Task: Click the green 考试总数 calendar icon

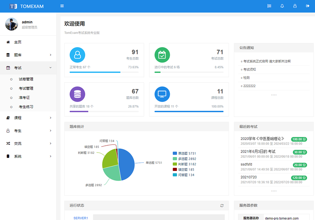Action: pyautogui.click(x=162, y=55)
